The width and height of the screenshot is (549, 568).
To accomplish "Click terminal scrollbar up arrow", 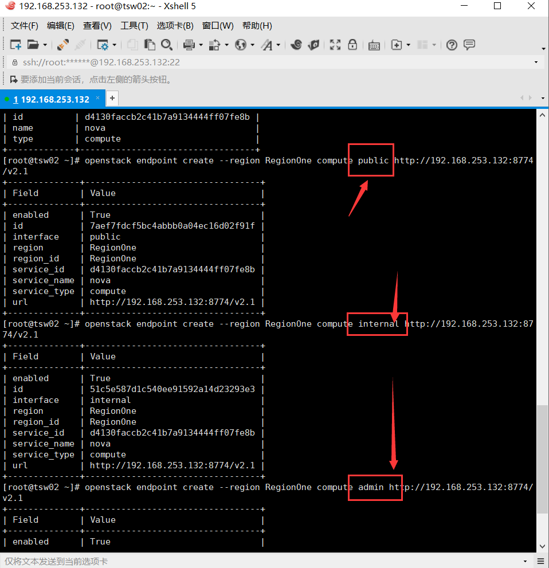I will pyautogui.click(x=542, y=115).
